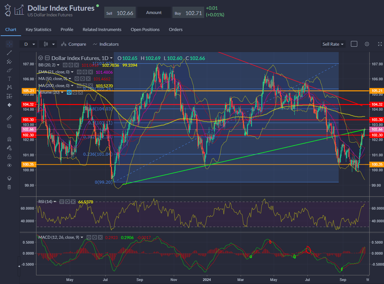Screen dimensions: 384x284
Task: Open RSI (14) settings gear
Action: (x=68, y=202)
